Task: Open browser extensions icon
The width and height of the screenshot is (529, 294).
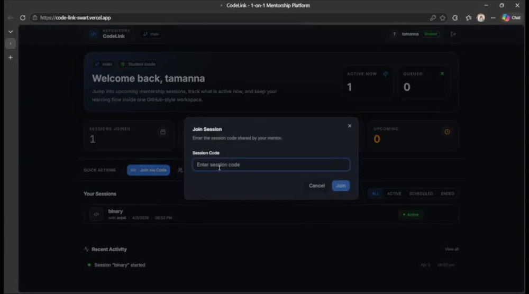Action: pyautogui.click(x=455, y=17)
